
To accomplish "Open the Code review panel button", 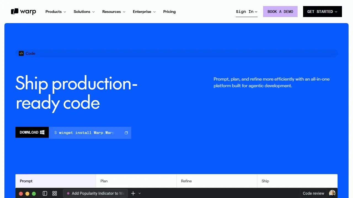I will (313, 193).
